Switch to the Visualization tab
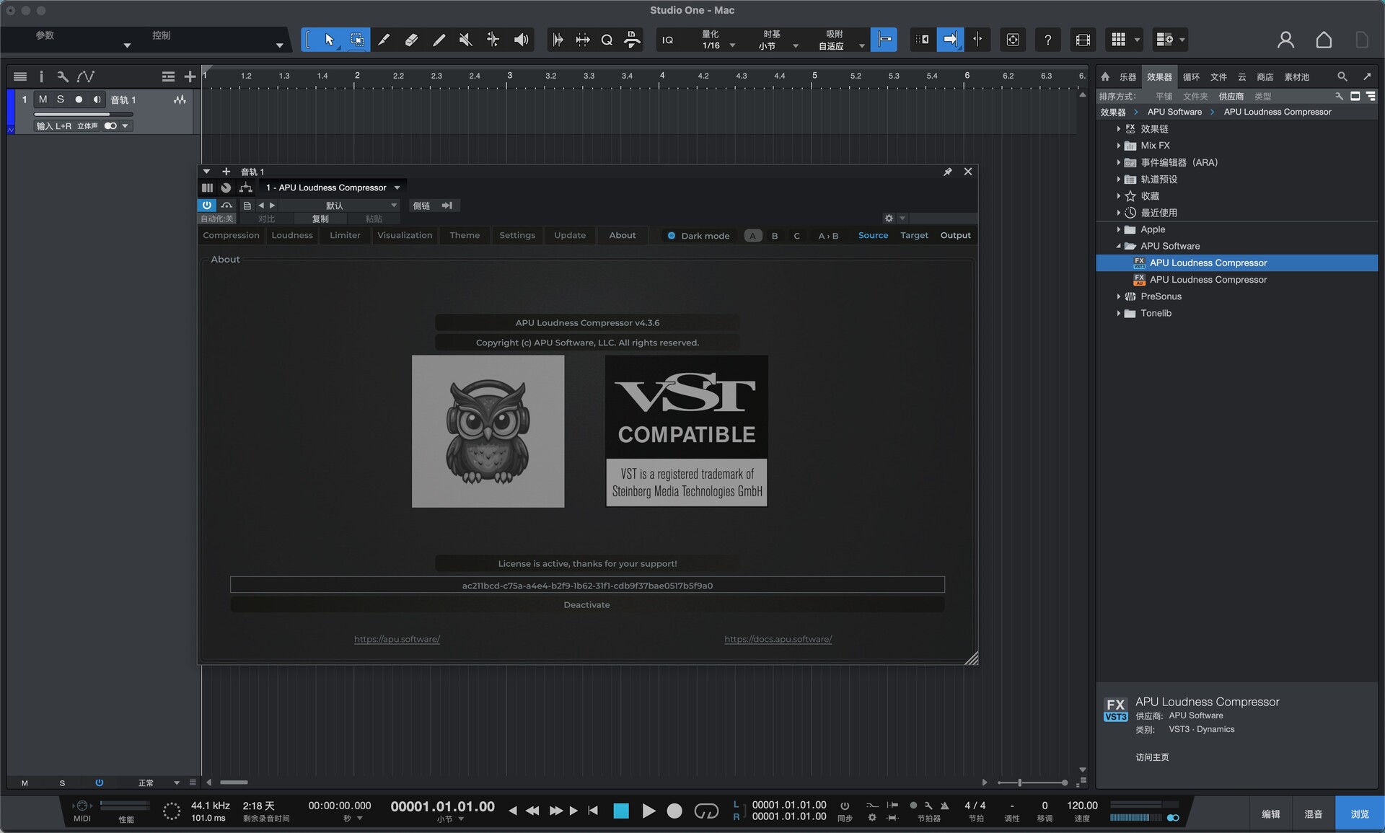 click(x=405, y=235)
